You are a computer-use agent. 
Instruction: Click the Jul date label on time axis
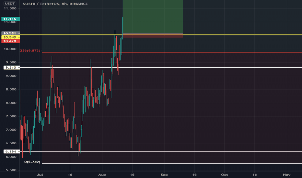pyautogui.click(x=40, y=175)
